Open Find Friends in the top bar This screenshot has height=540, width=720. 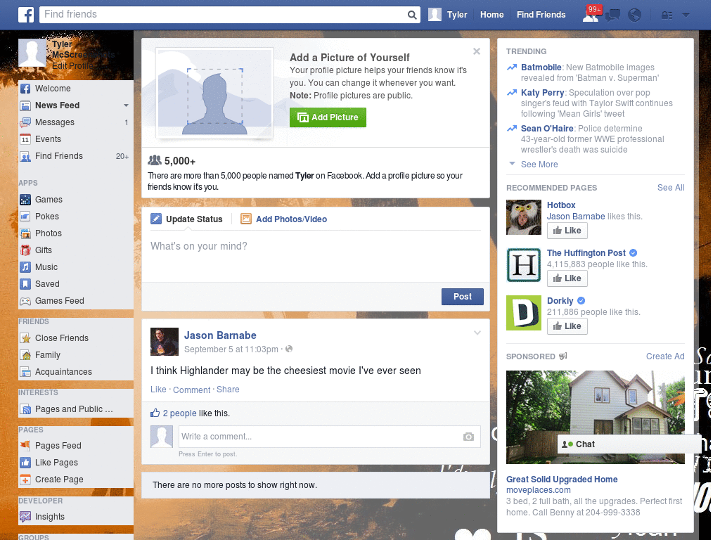coord(541,15)
